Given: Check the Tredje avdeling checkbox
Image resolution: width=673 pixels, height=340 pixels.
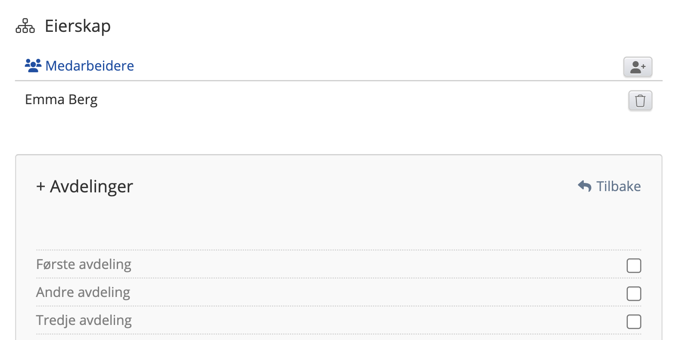Looking at the screenshot, I should coord(634,321).
